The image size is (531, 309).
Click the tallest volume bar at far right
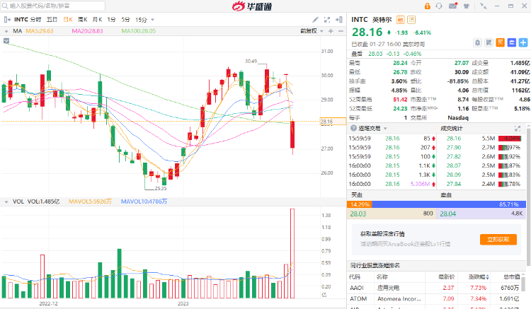pos(292,254)
